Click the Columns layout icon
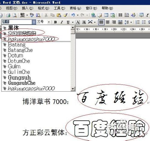Image resolution: width=150 pixels, height=141 pixels. coord(120,15)
